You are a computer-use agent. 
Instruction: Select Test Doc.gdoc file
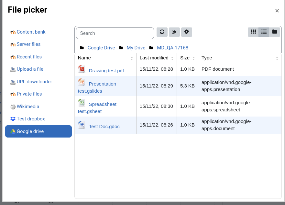(104, 127)
